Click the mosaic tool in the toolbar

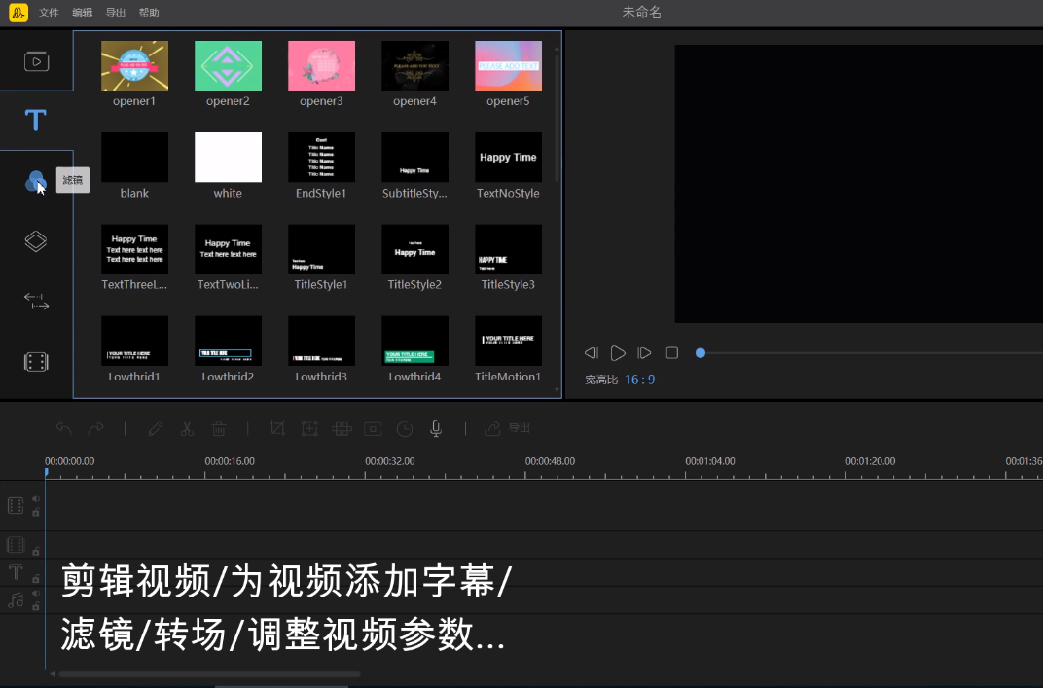[x=343, y=428]
